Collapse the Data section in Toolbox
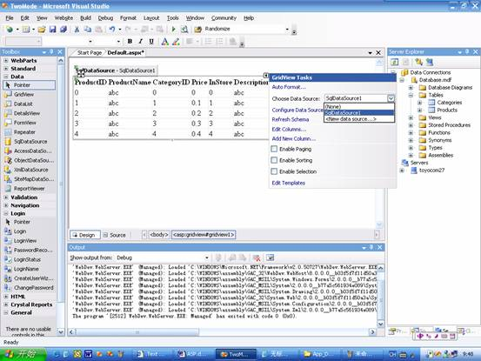The width and height of the screenshot is (481, 361). point(6,77)
